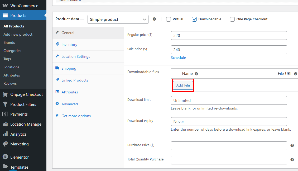This screenshot has height=171, width=298.
Task: Open Marketing via the megaphone icon
Action: point(5,144)
